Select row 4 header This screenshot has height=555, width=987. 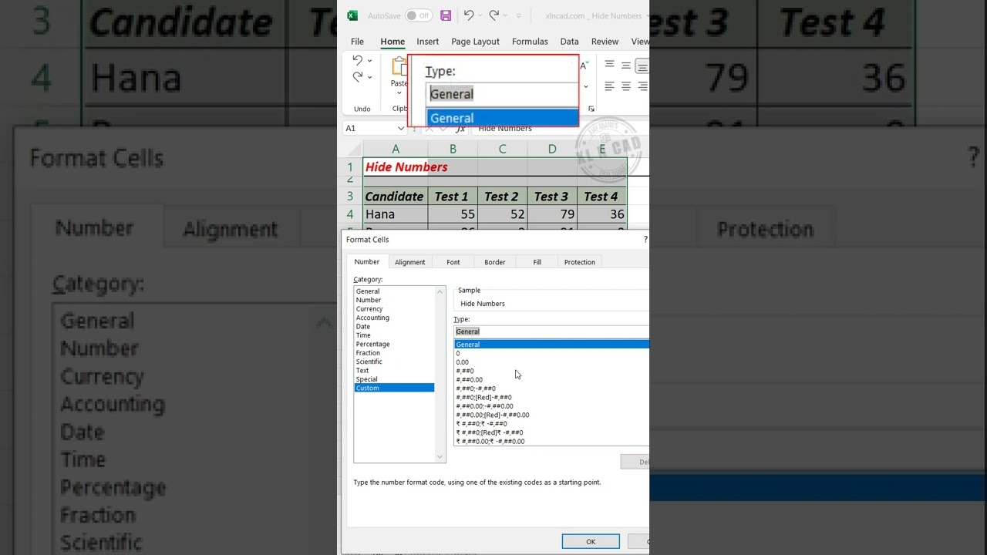click(x=350, y=214)
